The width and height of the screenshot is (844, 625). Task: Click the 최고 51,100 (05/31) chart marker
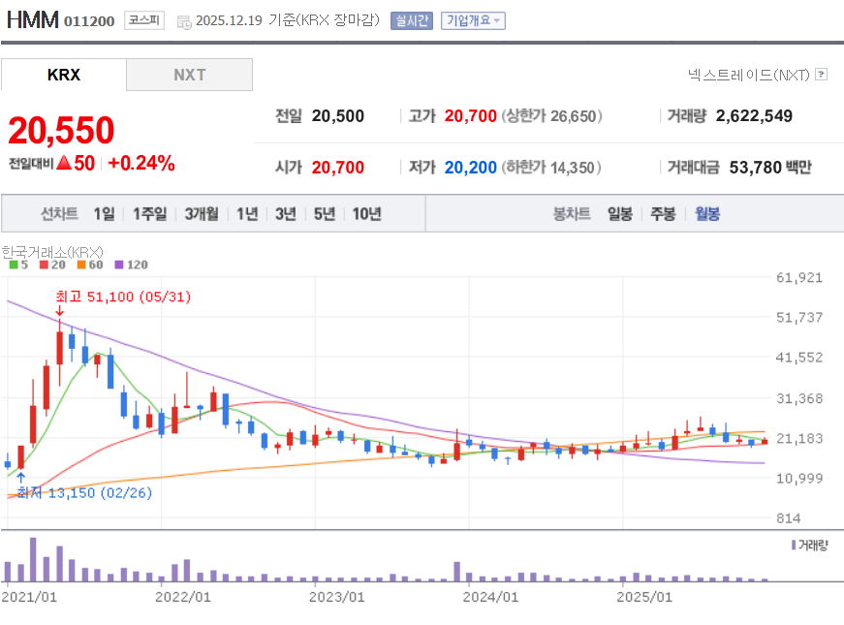[x=123, y=297]
